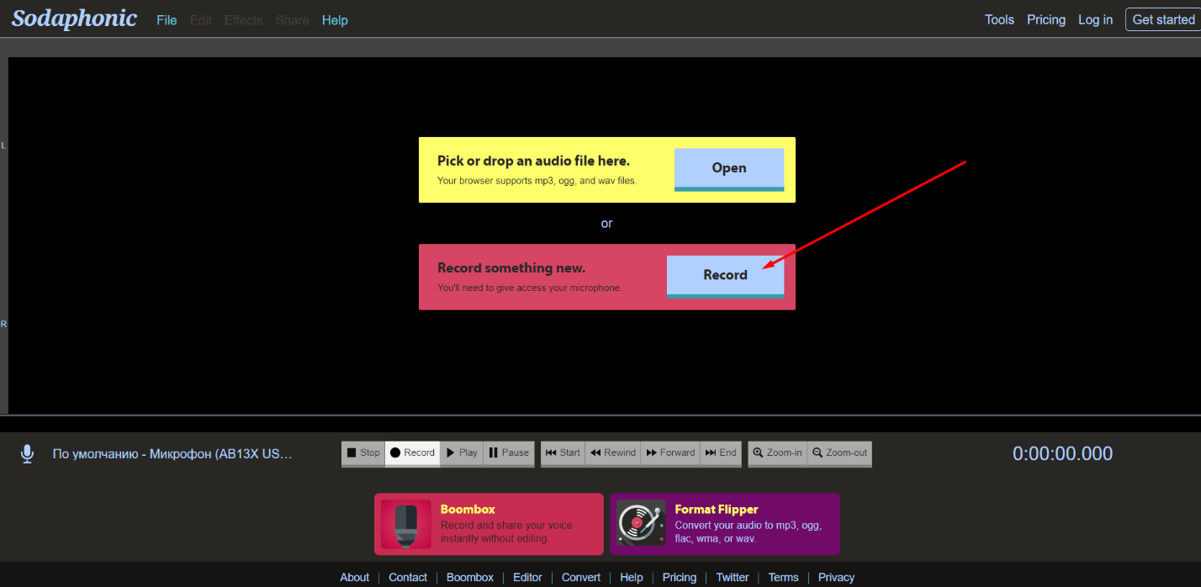The width and height of the screenshot is (1201, 587).
Task: Open the Twitter footer link
Action: click(x=733, y=578)
